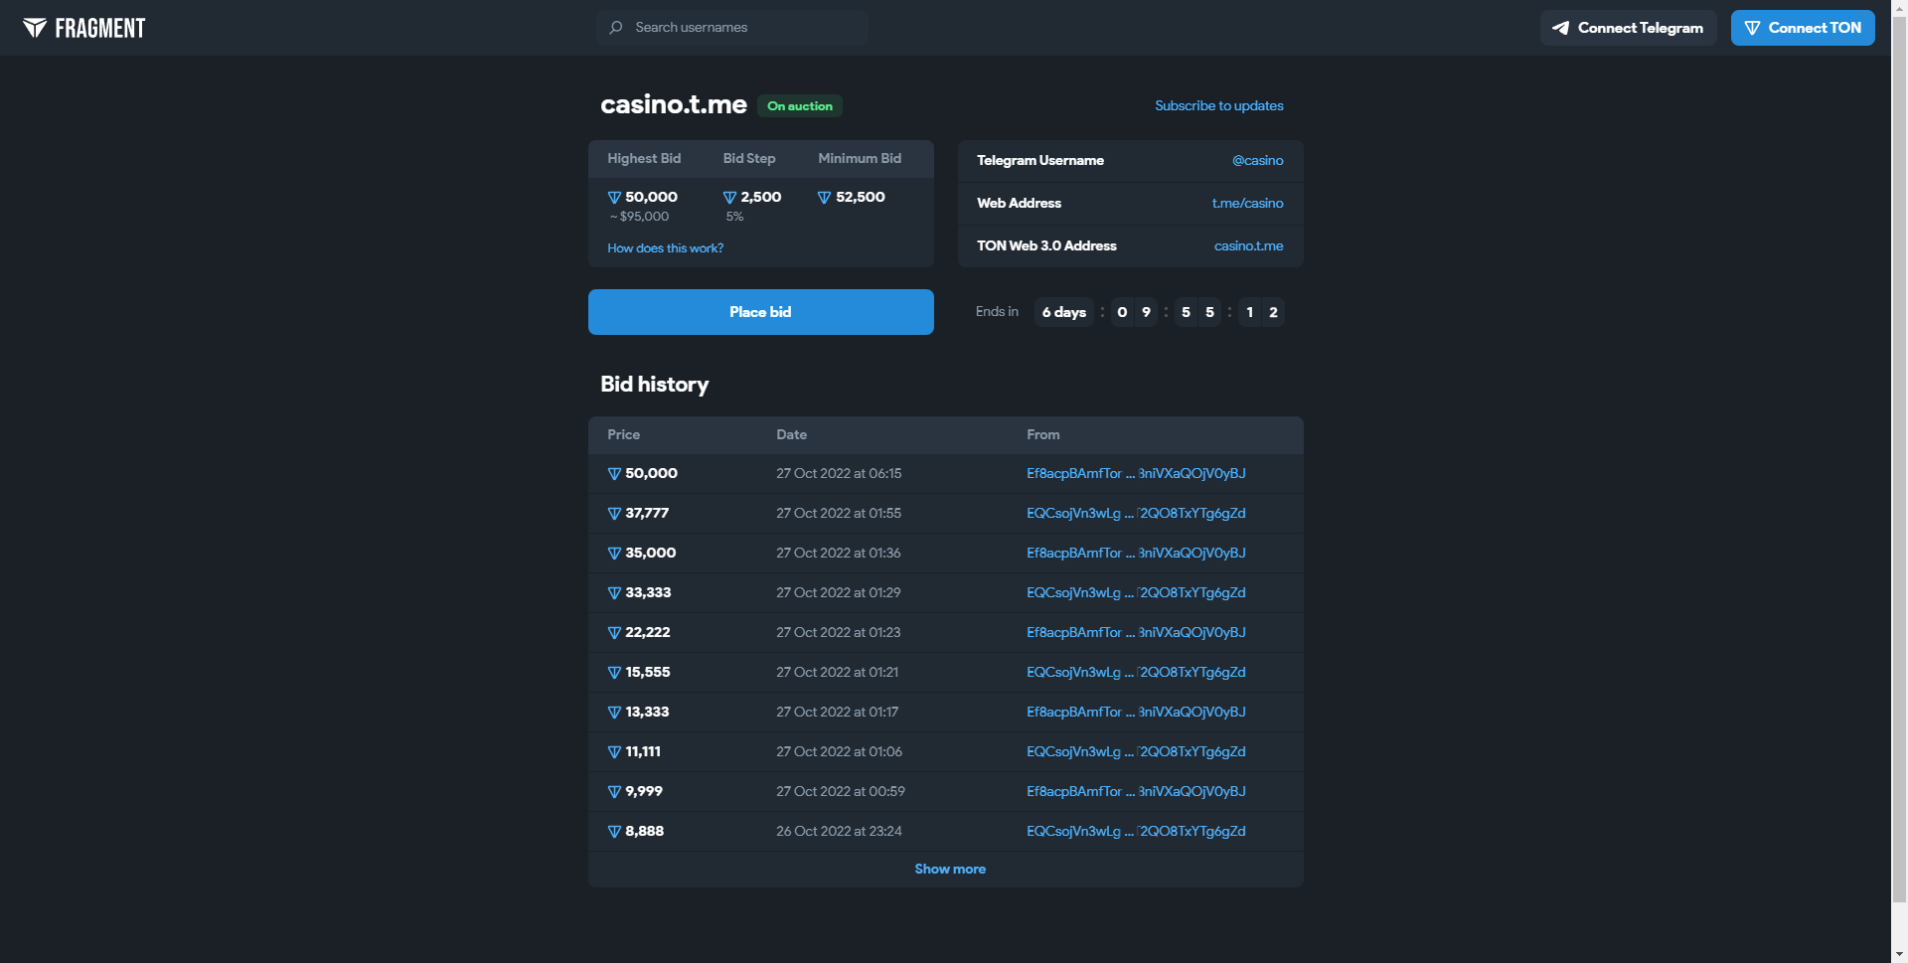1908x963 pixels.
Task: Click the Bid history heading
Action: tap(655, 385)
